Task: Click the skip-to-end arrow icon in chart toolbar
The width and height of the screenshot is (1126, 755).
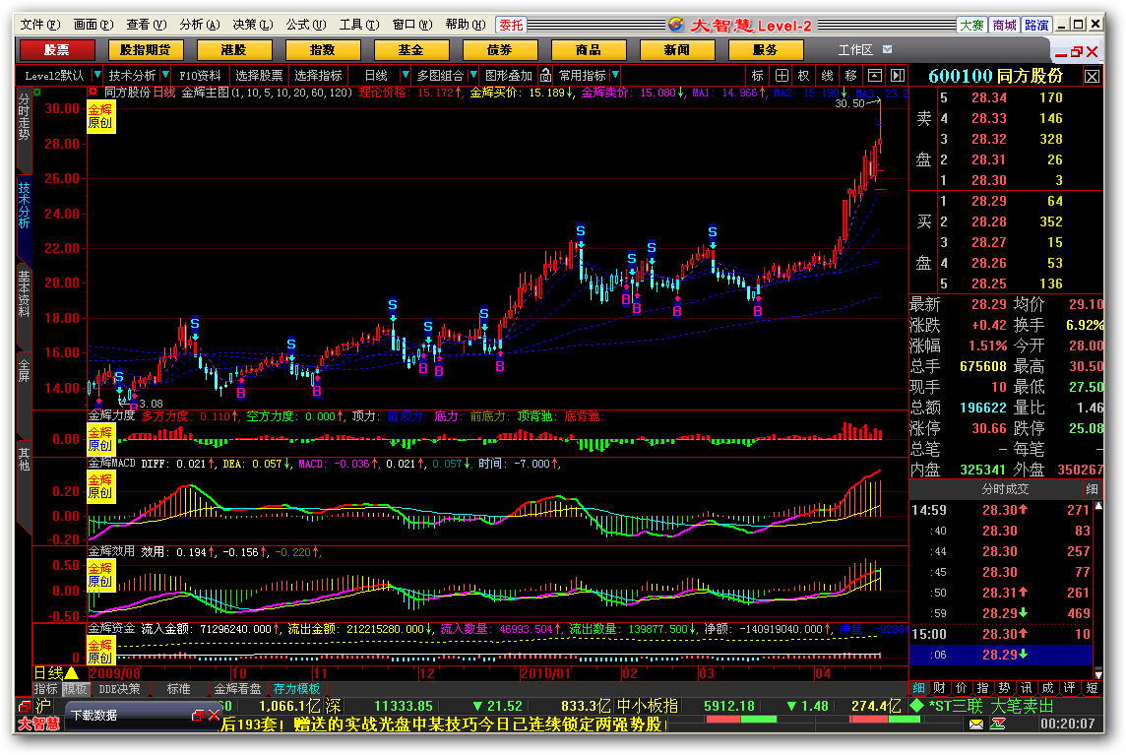Action: [x=897, y=75]
